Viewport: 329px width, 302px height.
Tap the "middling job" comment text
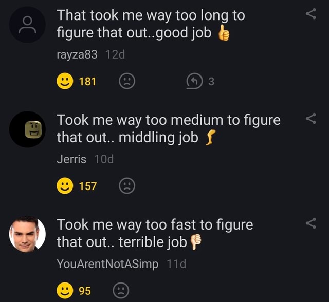click(154, 129)
